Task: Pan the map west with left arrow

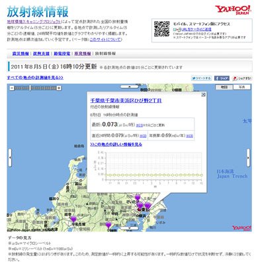Action: tap(10, 158)
